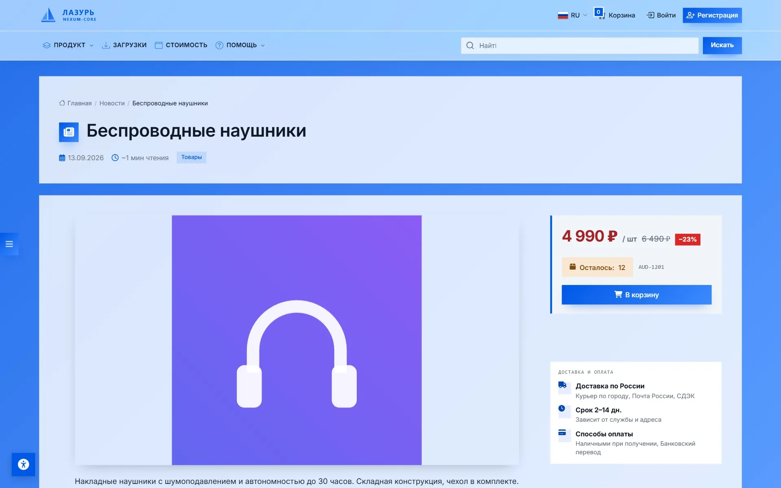Click the calendar icon next to 13.09.2026
Screen dimensions: 781x488
[x=62, y=158]
